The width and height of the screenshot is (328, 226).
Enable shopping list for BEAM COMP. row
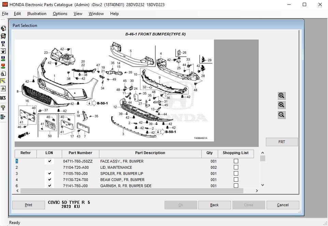[236, 180]
